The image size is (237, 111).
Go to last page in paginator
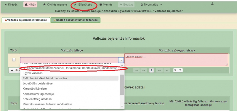pos(166,70)
